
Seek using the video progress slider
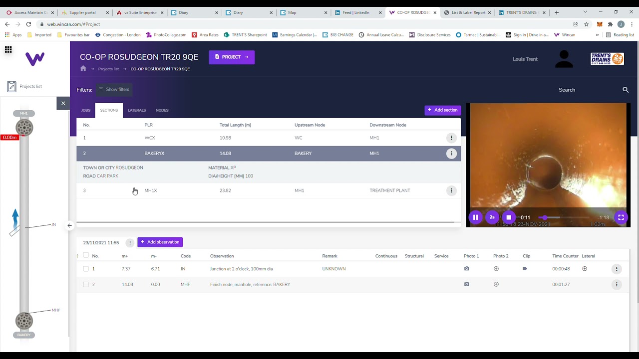[x=564, y=217]
